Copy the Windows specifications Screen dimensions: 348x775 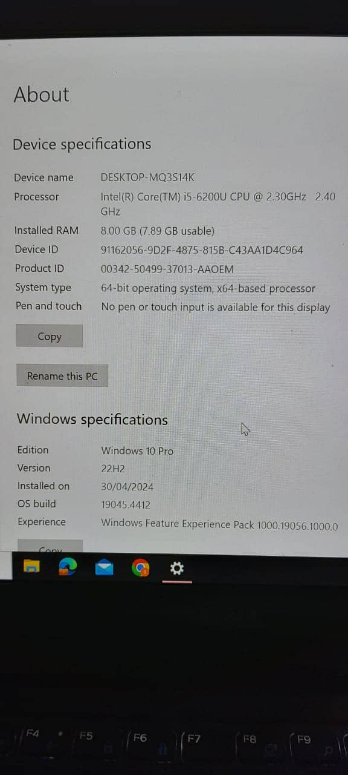pos(50,546)
